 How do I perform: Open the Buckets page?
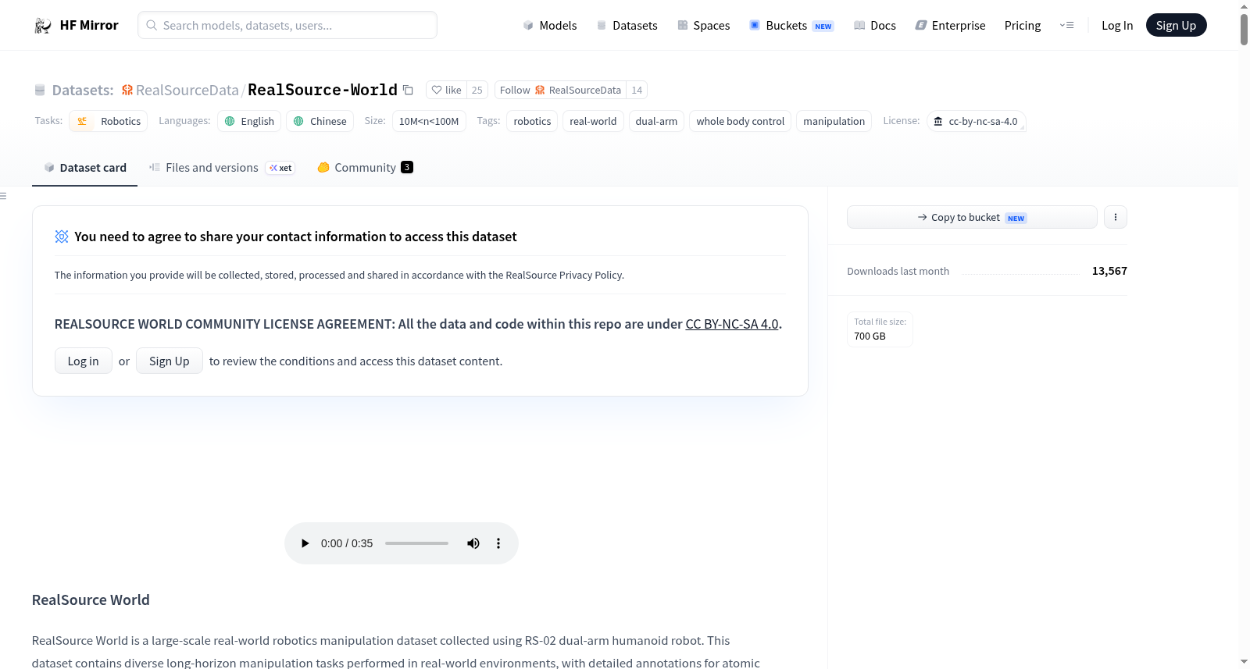pos(791,26)
